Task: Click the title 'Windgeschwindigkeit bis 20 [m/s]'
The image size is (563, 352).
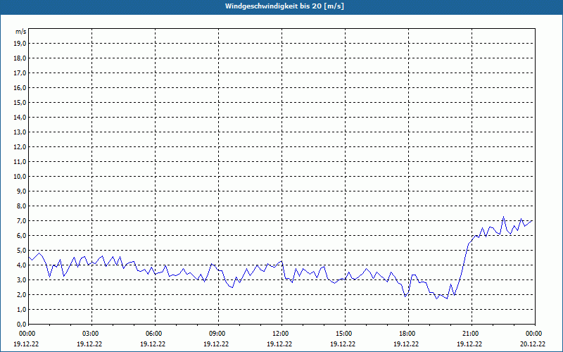Action: (x=284, y=6)
